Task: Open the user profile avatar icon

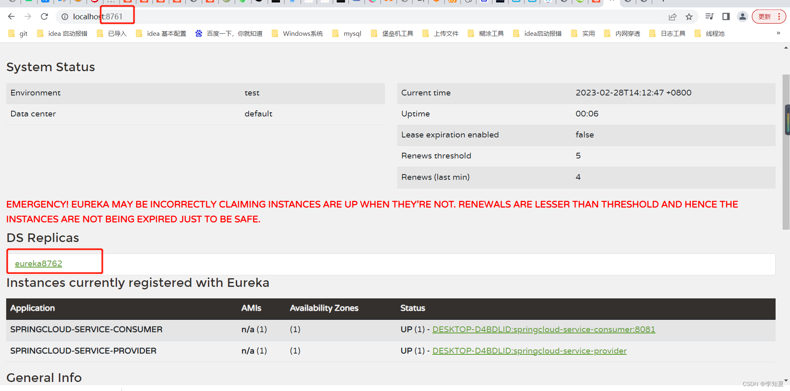Action: tap(742, 16)
